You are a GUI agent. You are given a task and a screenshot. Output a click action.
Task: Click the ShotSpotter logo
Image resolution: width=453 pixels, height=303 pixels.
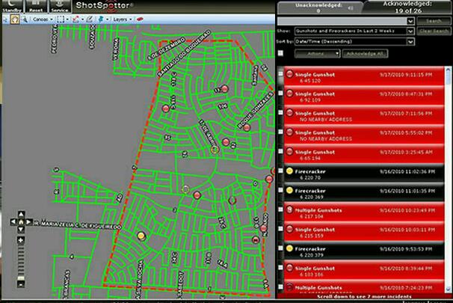tap(105, 6)
